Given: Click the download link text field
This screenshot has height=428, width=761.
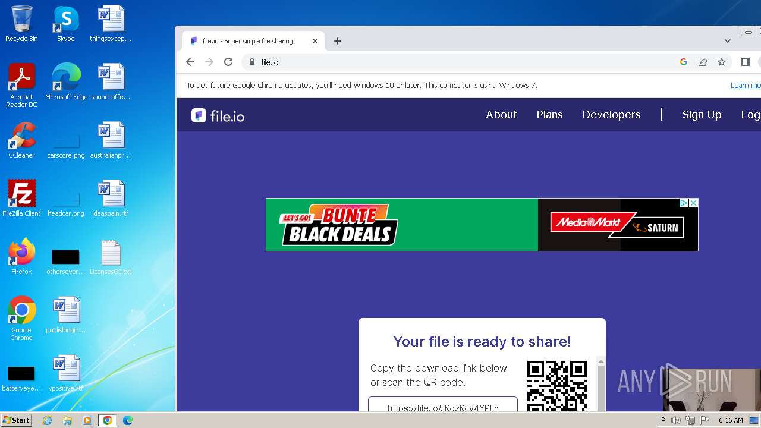Looking at the screenshot, I should pos(443,405).
